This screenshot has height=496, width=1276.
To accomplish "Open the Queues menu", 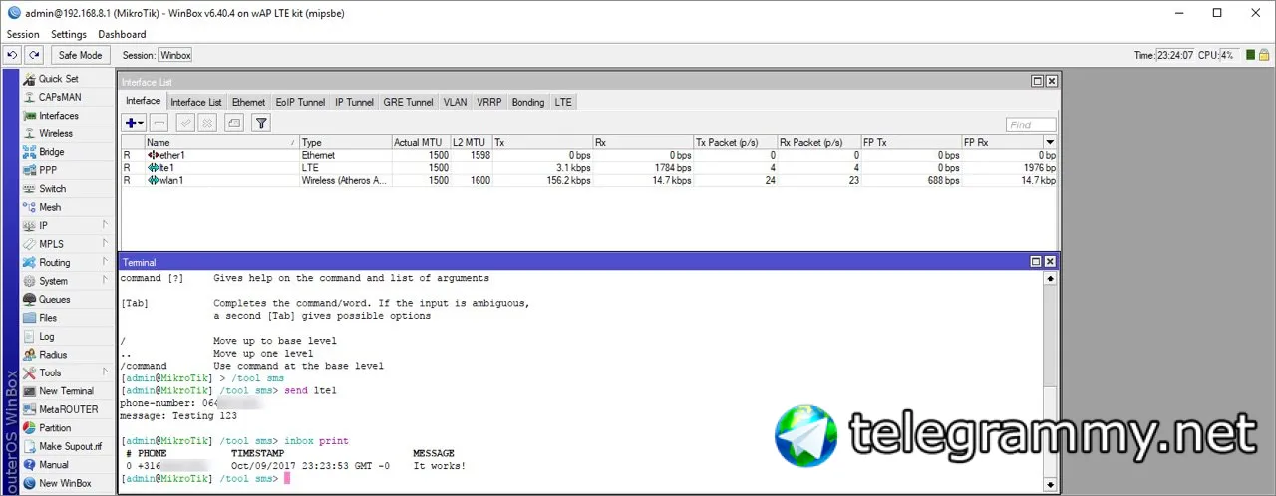I will (55, 299).
